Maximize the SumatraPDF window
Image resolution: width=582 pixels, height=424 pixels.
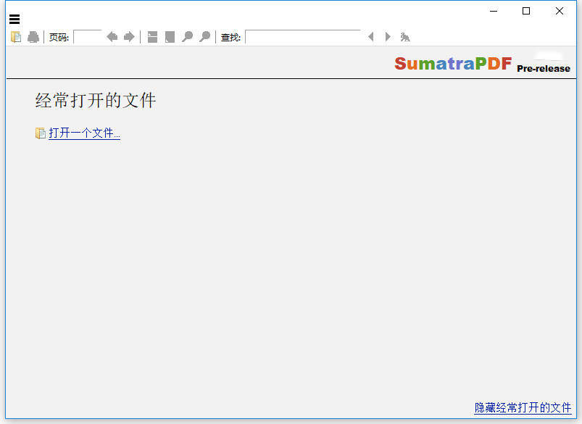(x=526, y=11)
